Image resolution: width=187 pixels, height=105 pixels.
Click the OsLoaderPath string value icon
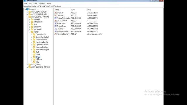tap(56, 21)
